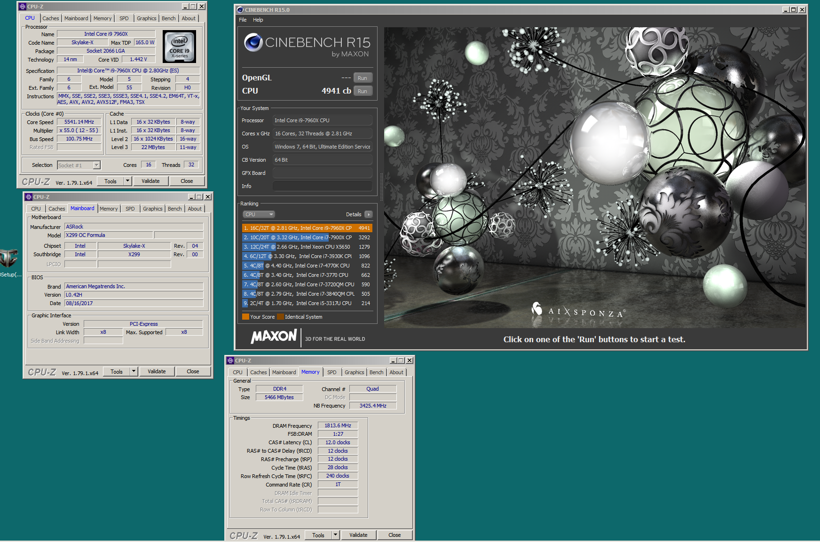Click the panel splitter handle beside scene
Viewport: 820px width, 542px height.
point(381,187)
